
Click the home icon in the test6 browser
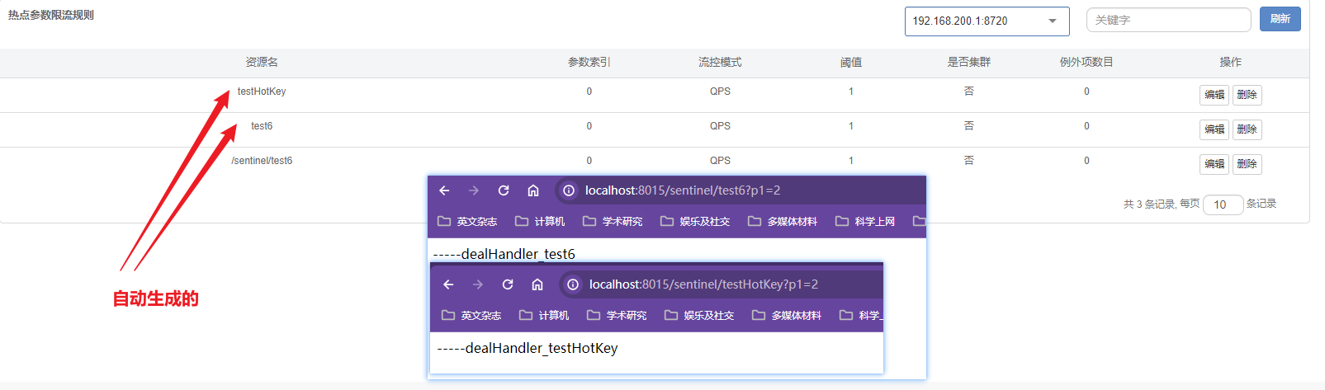pos(533,190)
